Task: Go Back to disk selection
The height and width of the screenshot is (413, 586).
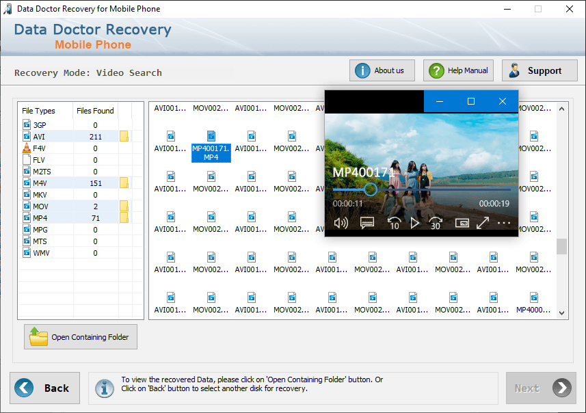Action: click(45, 388)
